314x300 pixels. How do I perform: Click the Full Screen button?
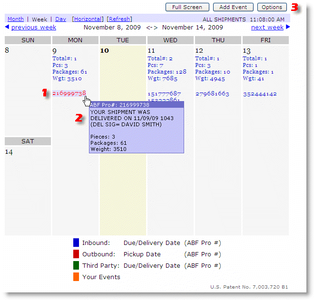[x=187, y=7]
